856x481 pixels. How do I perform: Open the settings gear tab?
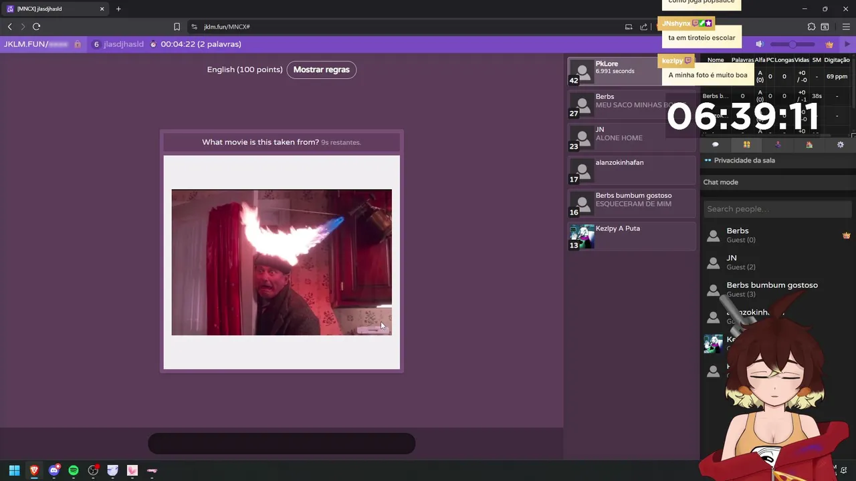841,144
